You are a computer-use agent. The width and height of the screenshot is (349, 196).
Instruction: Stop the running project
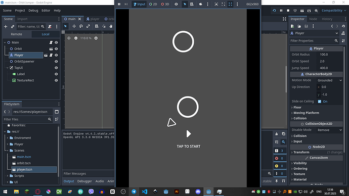[x=288, y=11]
